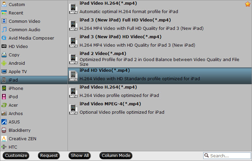Image resolution: width=252 pixels, height=161 pixels.
Task: Click the Recent category icon
Action: click(4, 13)
